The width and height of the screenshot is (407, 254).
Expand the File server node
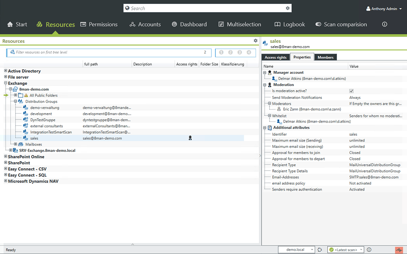[x=6, y=77]
